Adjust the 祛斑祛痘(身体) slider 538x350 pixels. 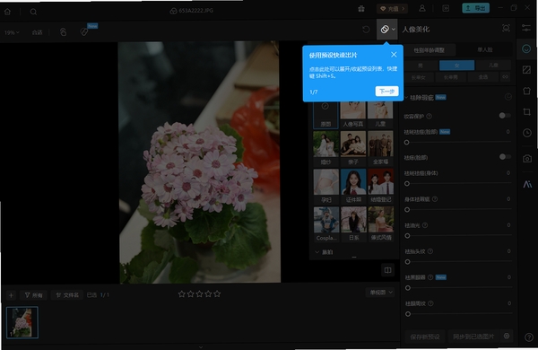click(458, 183)
